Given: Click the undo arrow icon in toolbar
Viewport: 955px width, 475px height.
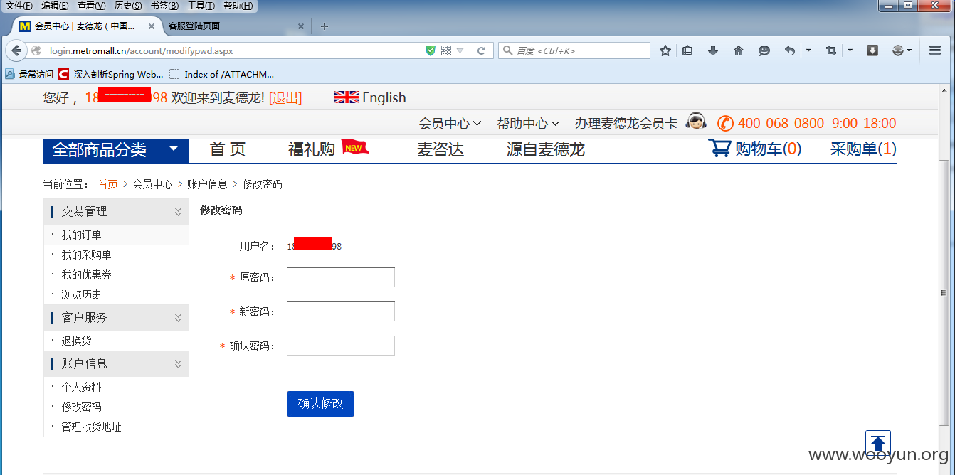Looking at the screenshot, I should [790, 50].
